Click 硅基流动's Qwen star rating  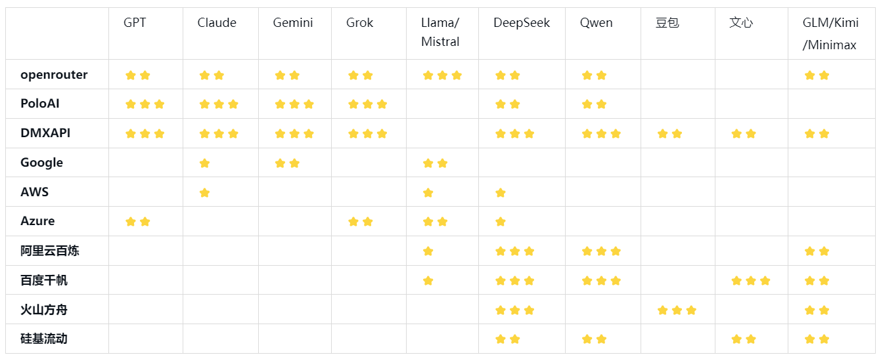click(594, 339)
